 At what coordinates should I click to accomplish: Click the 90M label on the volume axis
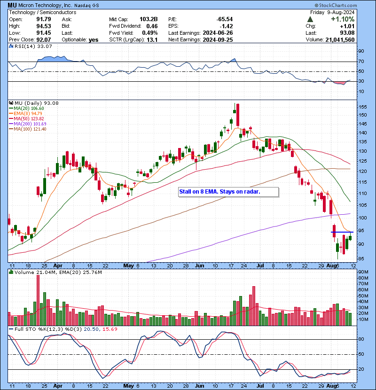click(x=363, y=272)
